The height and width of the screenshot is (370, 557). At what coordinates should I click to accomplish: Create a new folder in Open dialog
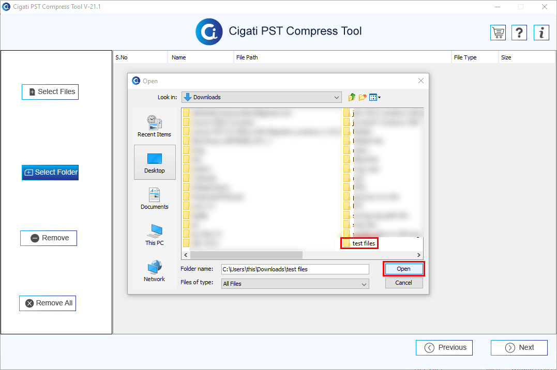(363, 97)
